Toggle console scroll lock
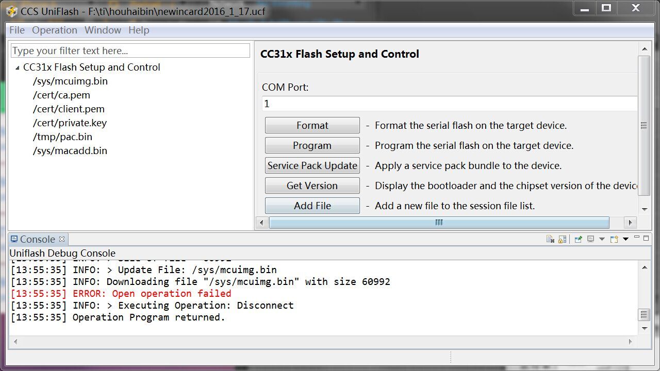The height and width of the screenshot is (371, 660). (562, 239)
